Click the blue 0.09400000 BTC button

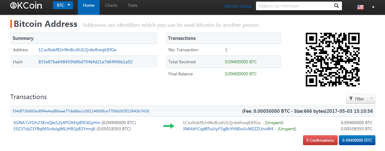[x=357, y=140]
